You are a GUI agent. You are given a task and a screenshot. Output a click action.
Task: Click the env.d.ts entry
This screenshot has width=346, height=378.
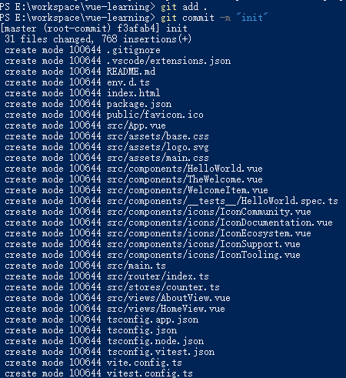128,82
